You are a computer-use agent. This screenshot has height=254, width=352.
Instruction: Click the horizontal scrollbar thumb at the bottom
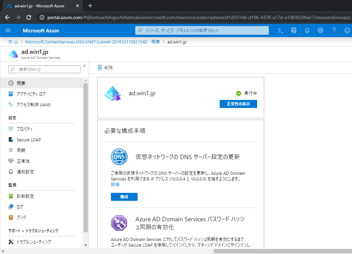point(283,251)
